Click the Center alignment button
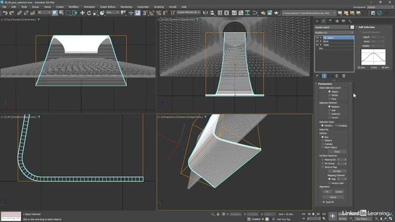 (339, 192)
